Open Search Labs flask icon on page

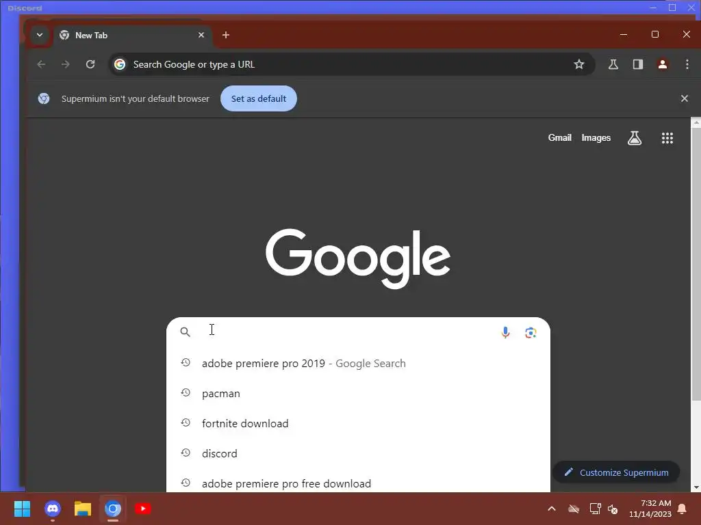[x=635, y=138]
